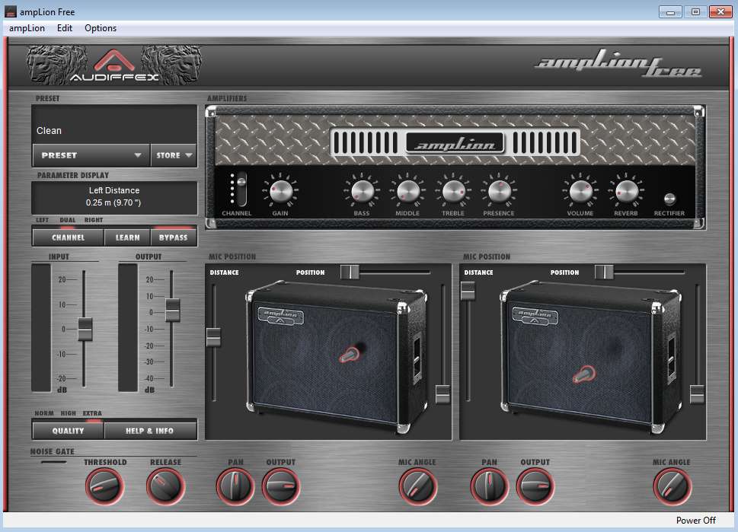Click the red microphone on left cabinet
Image resolution: width=738 pixels, height=532 pixels.
[x=350, y=354]
